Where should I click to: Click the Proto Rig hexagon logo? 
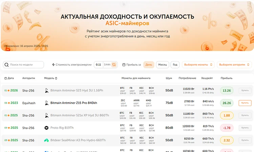46,128
